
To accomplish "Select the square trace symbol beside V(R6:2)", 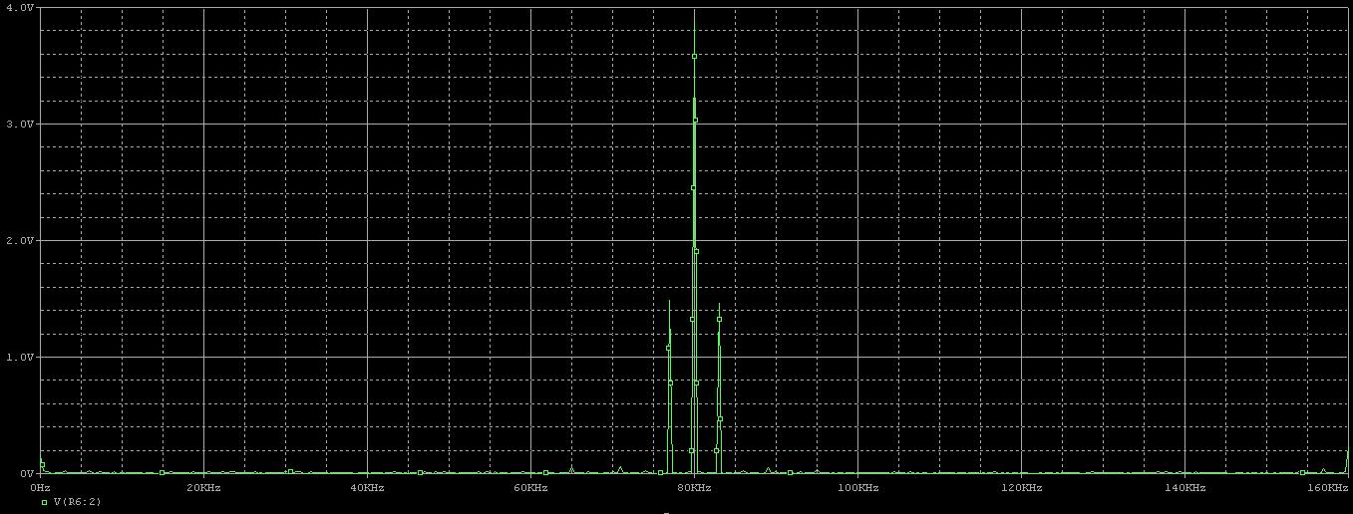I will point(44,503).
